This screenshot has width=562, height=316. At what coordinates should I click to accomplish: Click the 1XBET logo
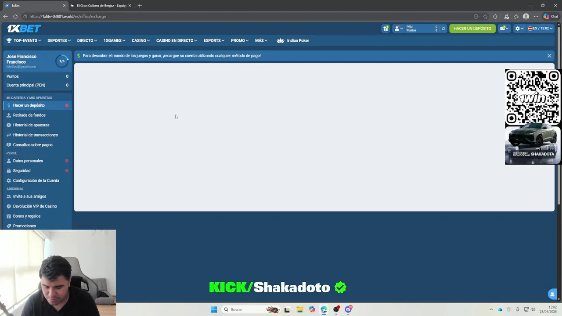(24, 29)
